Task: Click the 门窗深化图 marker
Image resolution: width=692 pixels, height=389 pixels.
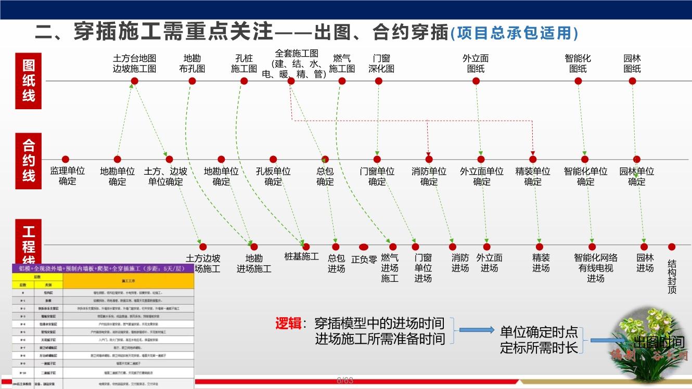Action: pos(378,81)
